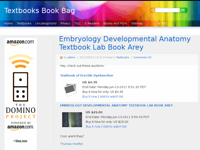Open the Sitemap menu item

(x=137, y=23)
